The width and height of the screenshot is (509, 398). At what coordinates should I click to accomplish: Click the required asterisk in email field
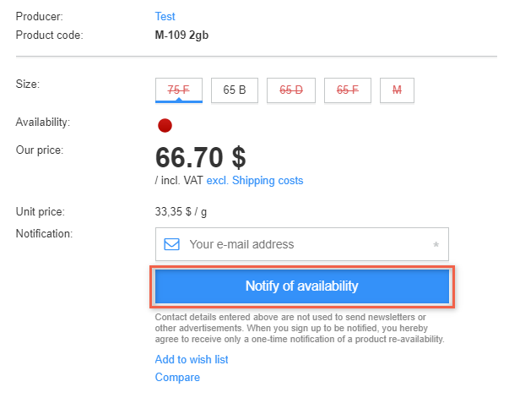(436, 245)
